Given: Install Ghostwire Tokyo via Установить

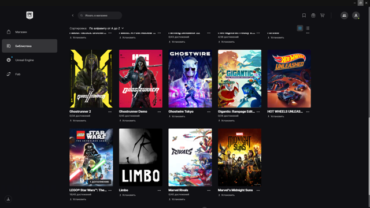Looking at the screenshot, I should click(177, 116).
